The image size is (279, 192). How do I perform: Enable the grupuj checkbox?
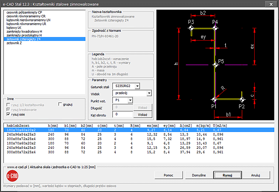tap(61, 104)
